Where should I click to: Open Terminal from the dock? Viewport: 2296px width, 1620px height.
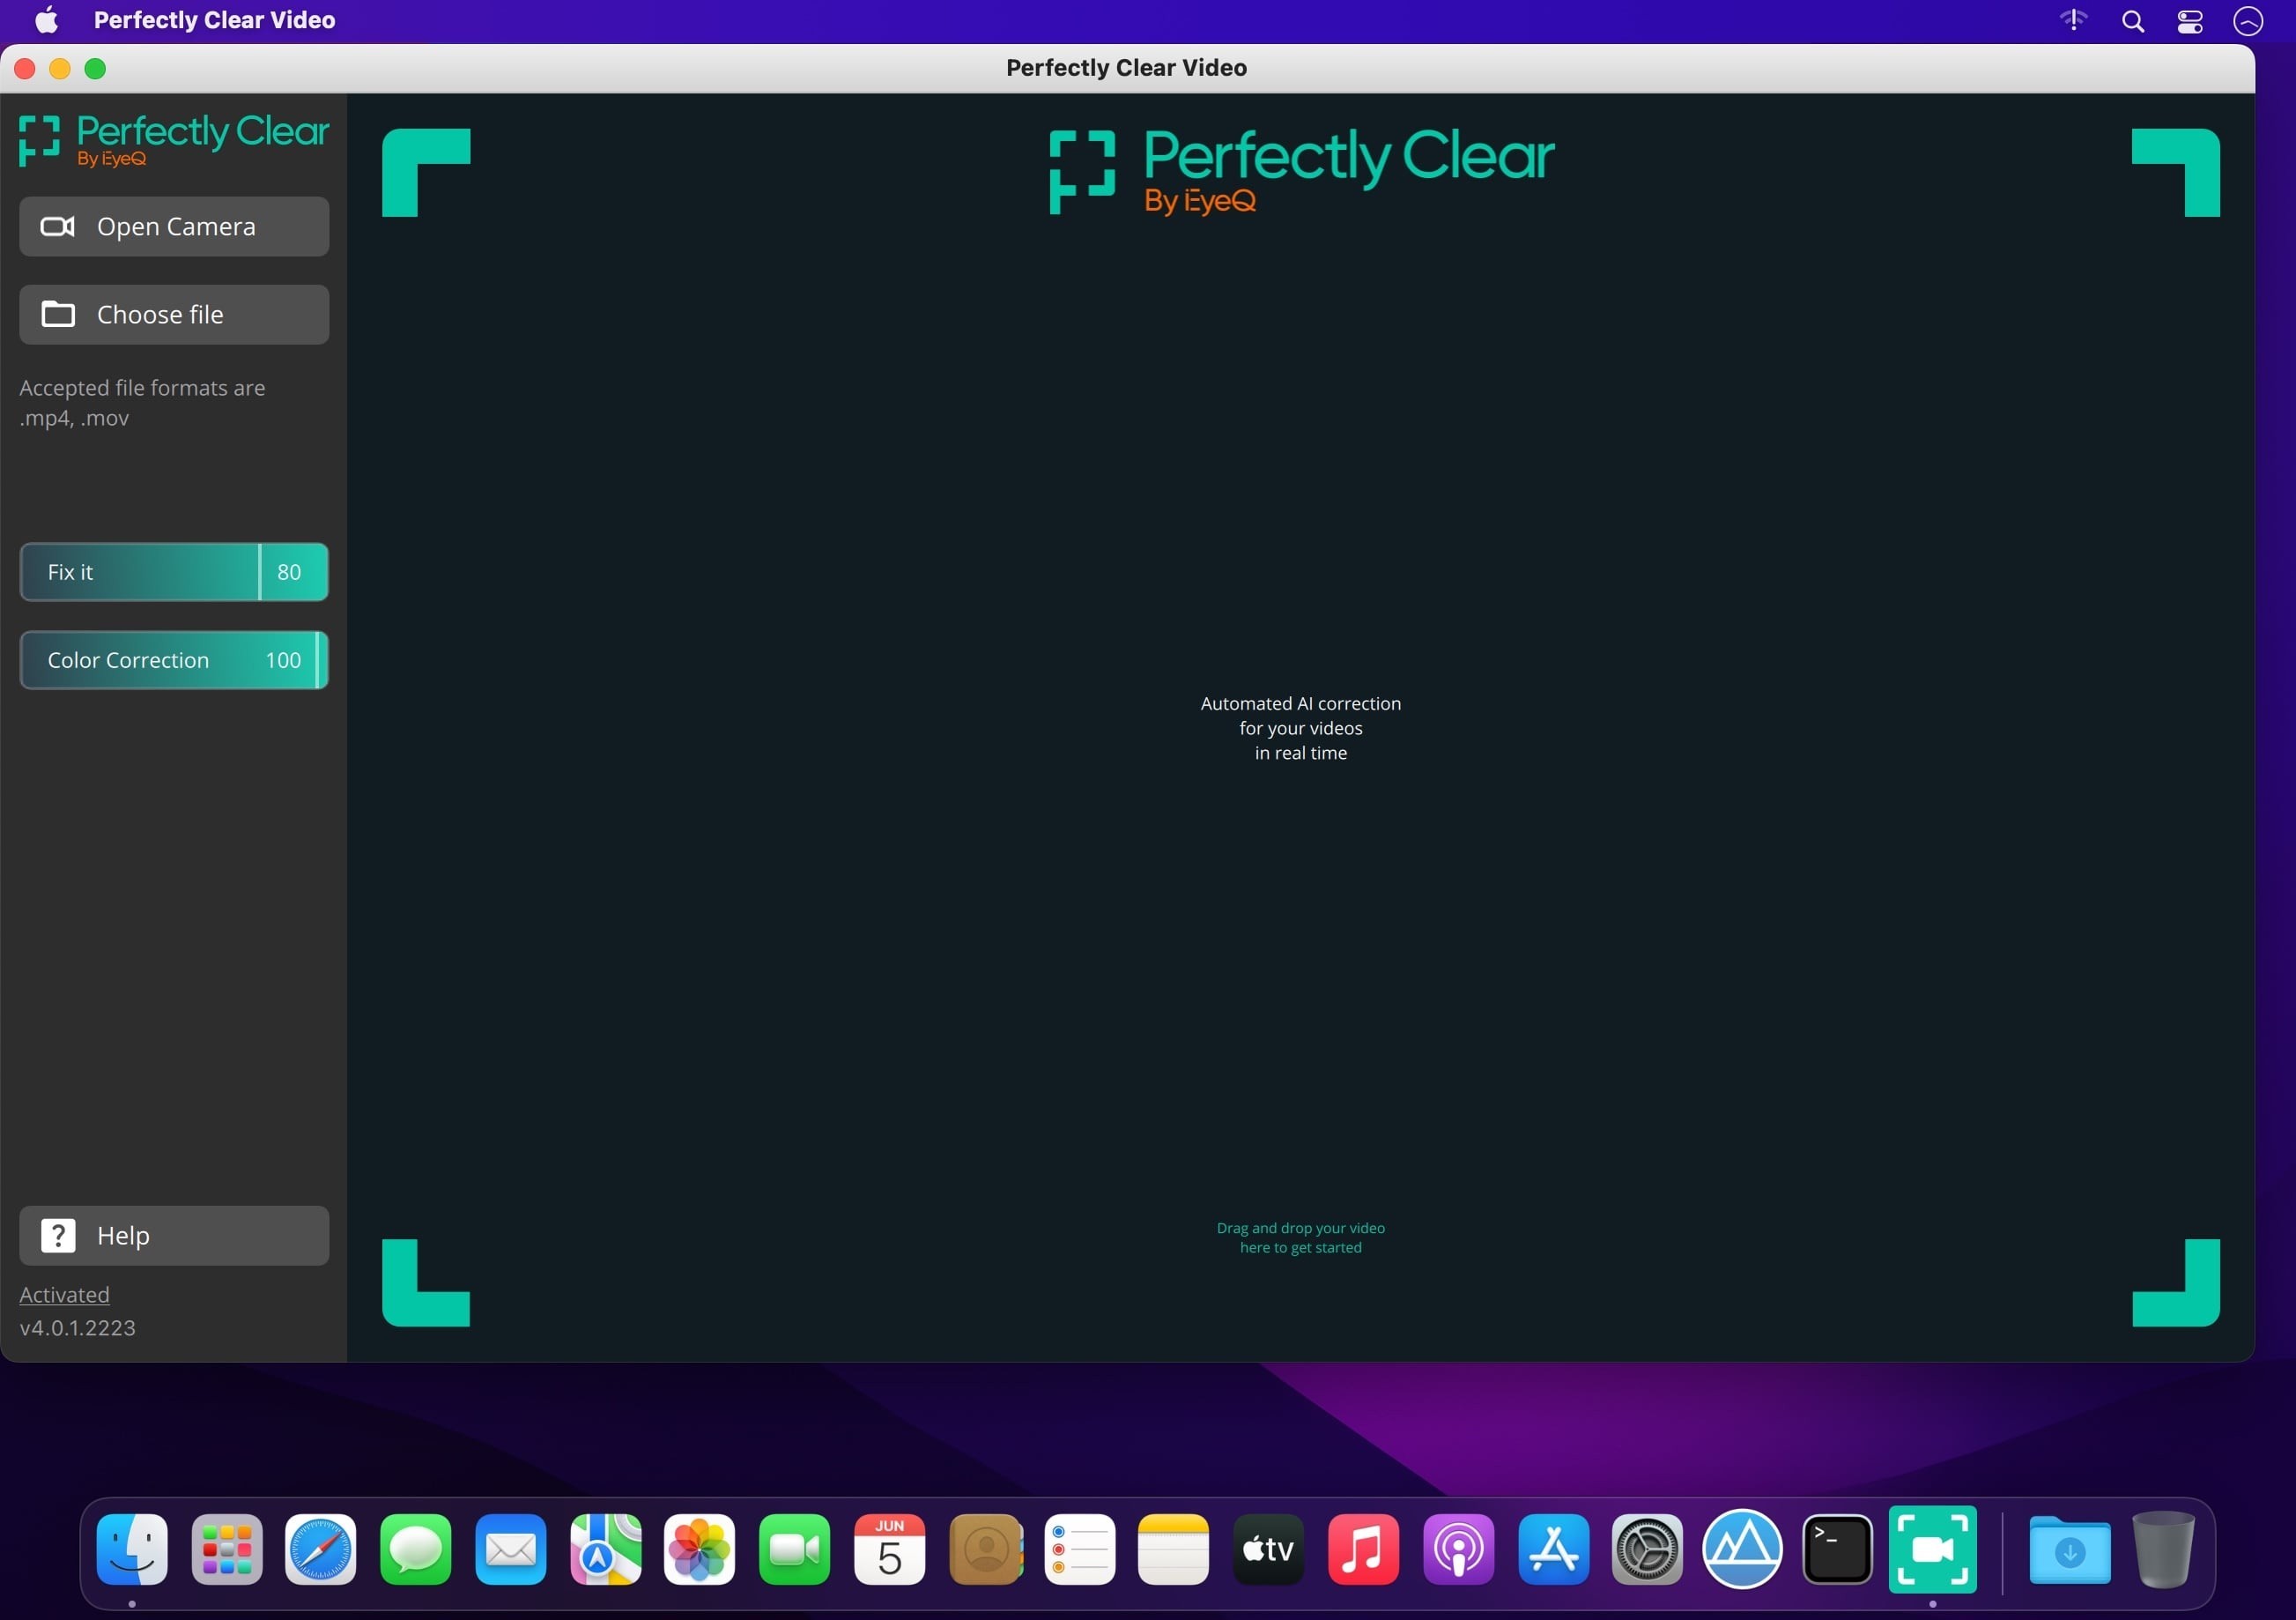1835,1549
